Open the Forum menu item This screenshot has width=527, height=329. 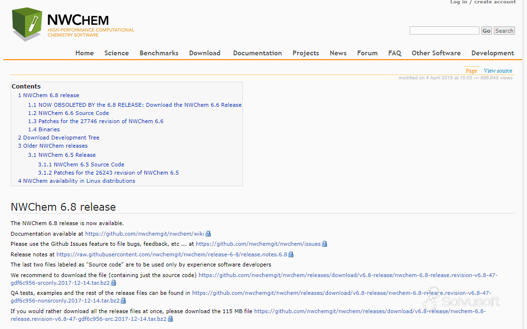[x=367, y=53]
